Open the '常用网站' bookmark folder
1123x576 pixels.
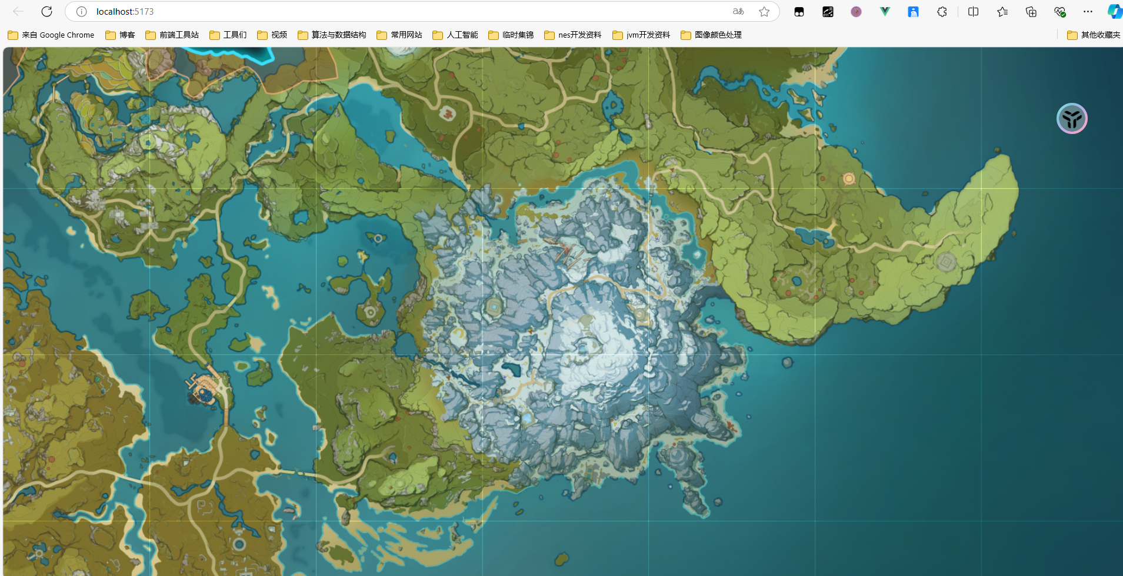coord(399,35)
